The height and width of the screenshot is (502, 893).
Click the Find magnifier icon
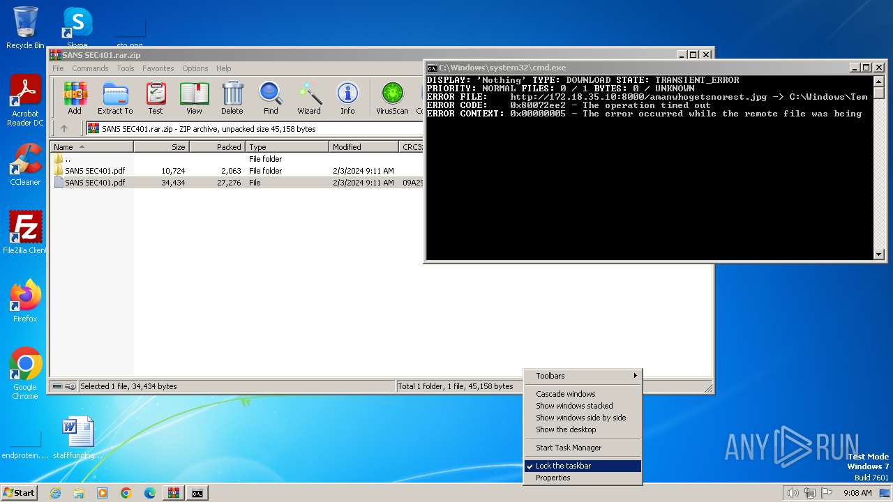pyautogui.click(x=271, y=98)
